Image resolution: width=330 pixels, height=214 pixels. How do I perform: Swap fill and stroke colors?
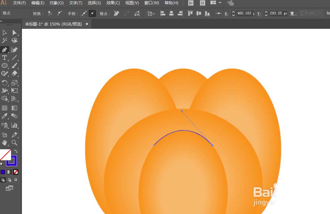click(16, 151)
